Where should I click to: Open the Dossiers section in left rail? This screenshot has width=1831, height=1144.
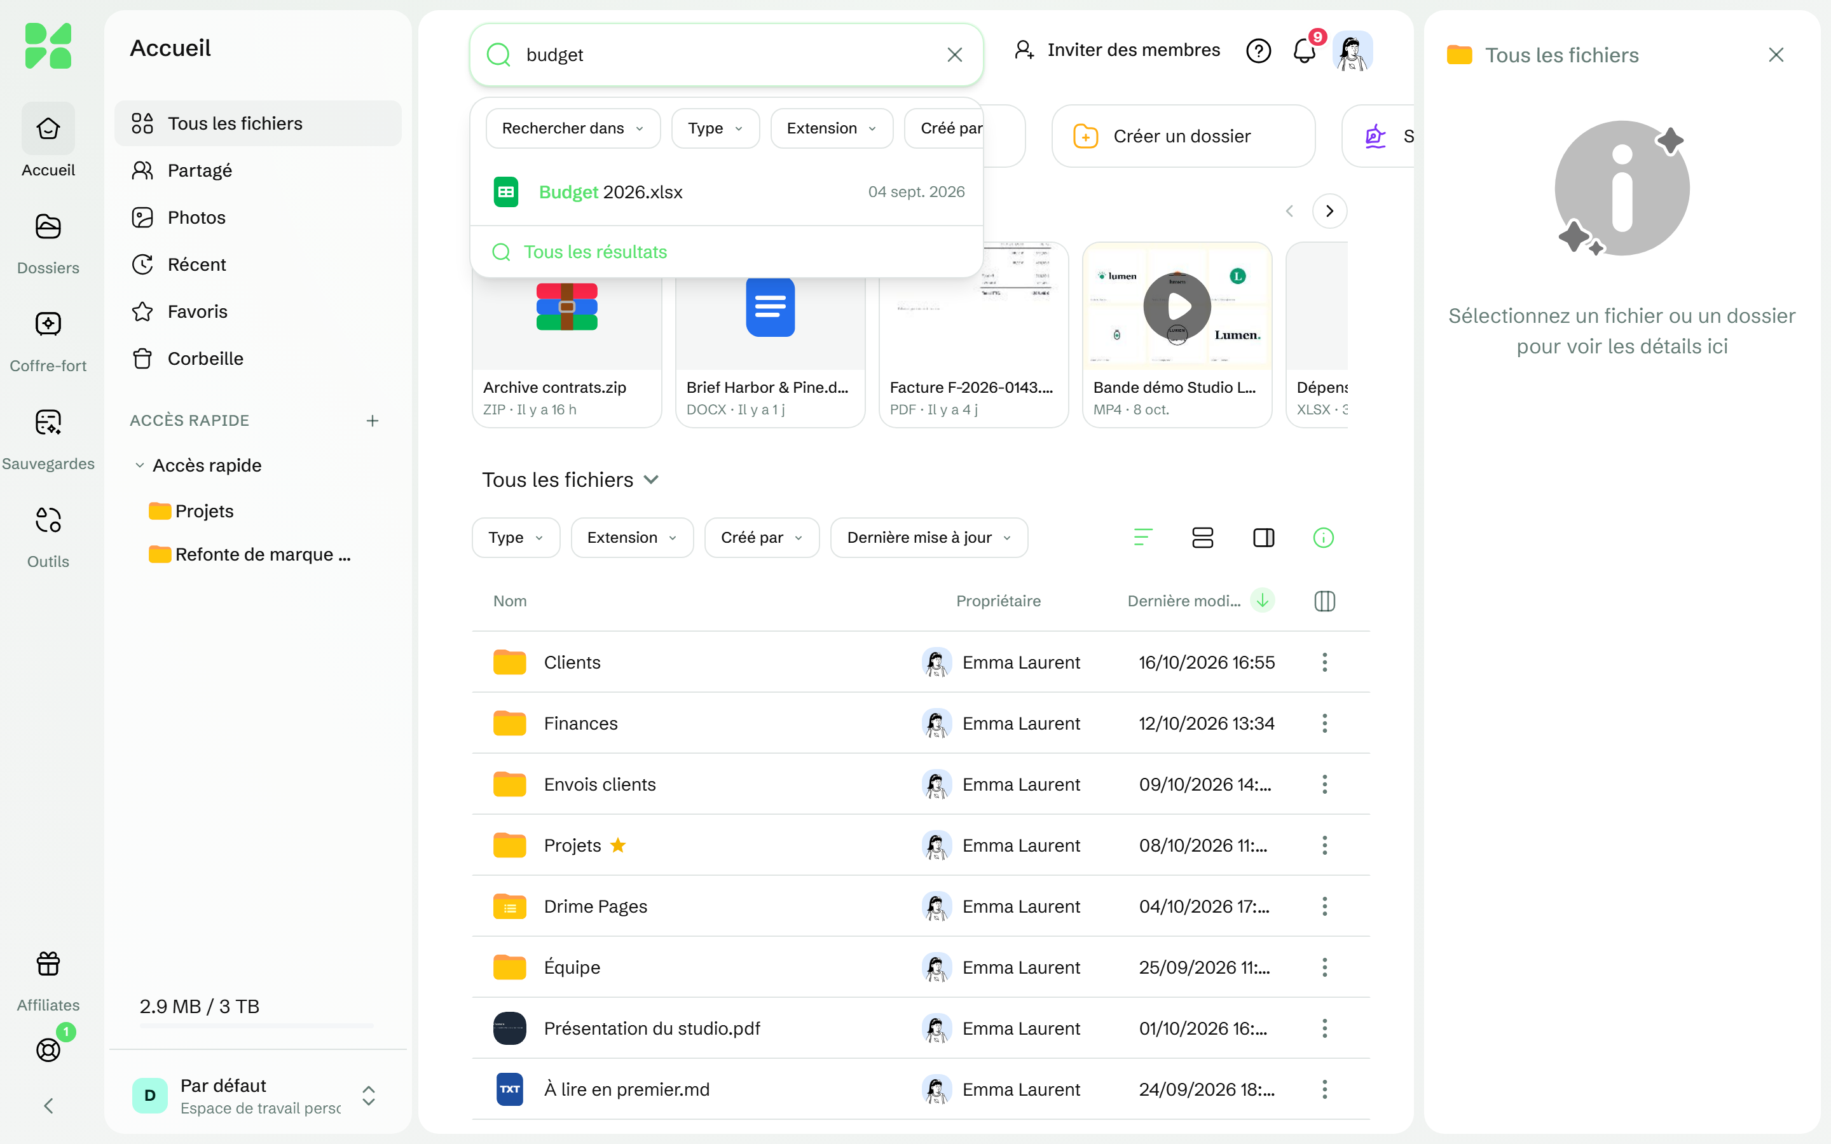point(48,243)
